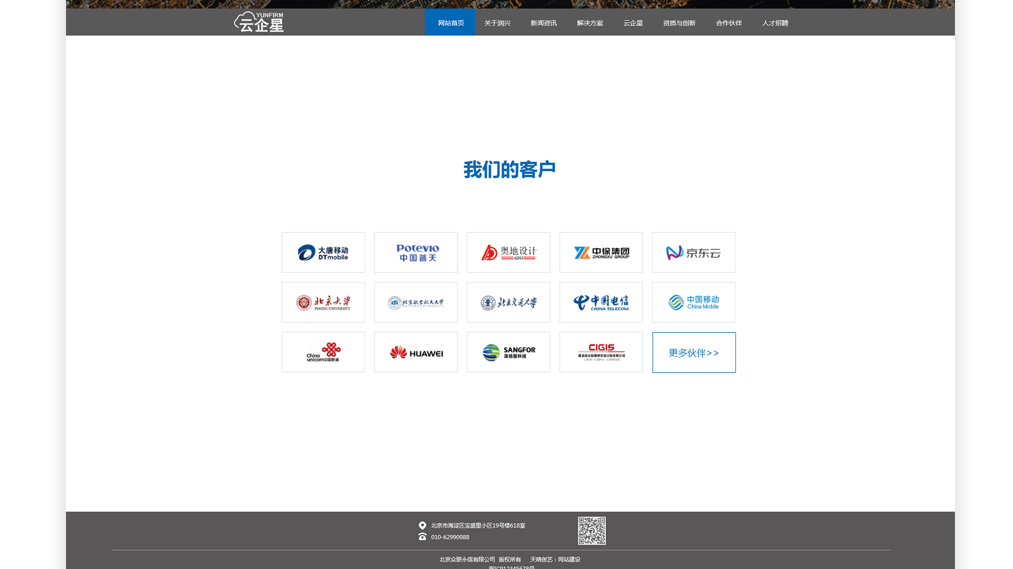Image resolution: width=1013 pixels, height=569 pixels.
Task: Click the 新闻资讯 menu entry
Action: (543, 23)
